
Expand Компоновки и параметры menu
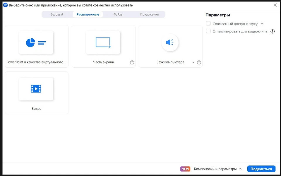[218, 169]
